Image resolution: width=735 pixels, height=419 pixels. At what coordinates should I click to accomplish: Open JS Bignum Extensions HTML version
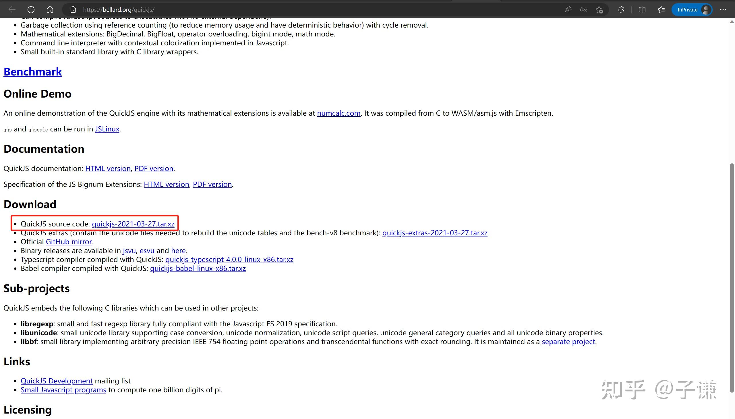coord(167,184)
